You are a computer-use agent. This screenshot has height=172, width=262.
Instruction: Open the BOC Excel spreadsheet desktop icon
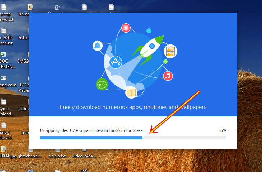pyautogui.click(x=3, y=54)
